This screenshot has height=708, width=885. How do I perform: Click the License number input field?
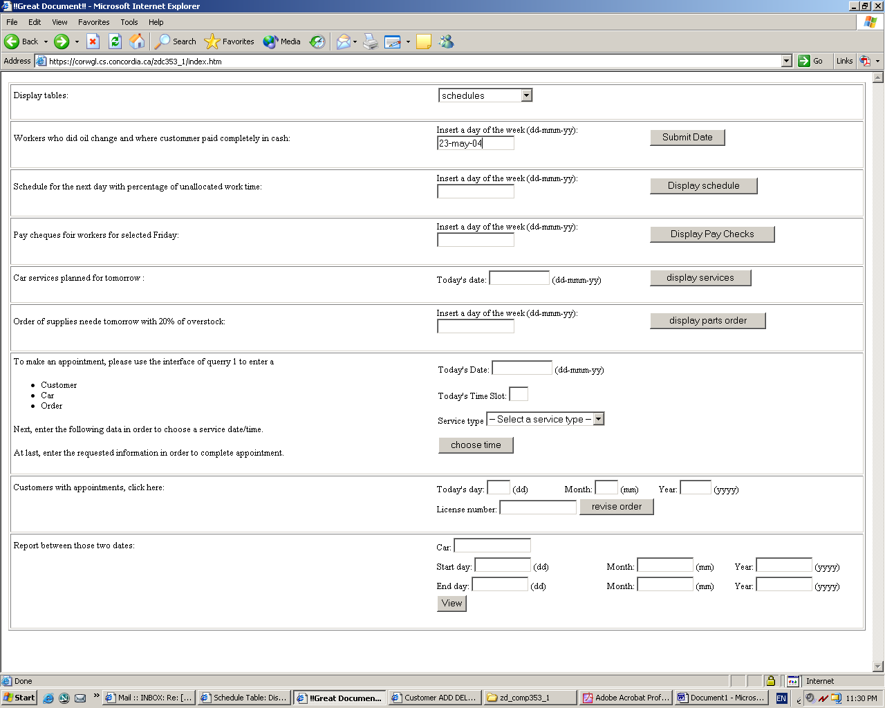coord(538,507)
